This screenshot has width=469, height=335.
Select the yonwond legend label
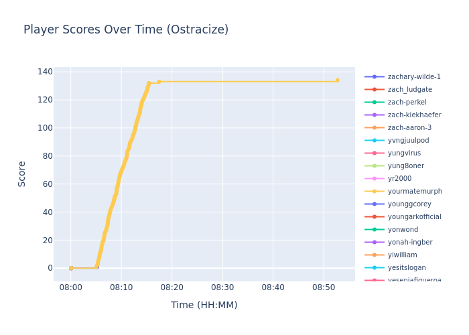pos(403,230)
